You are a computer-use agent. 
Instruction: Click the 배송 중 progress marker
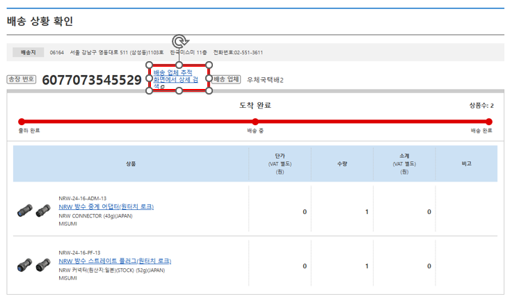[255, 122]
